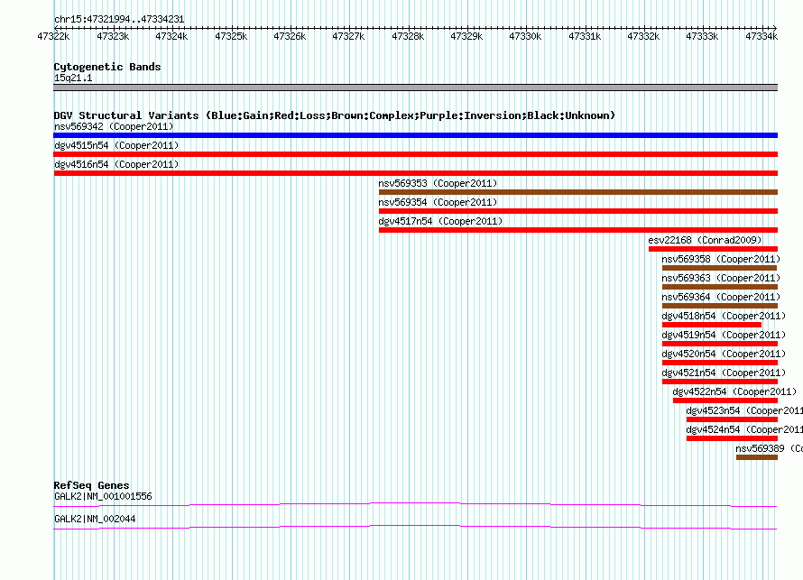
Task: Select the dgv4517n54 red variant bar
Action: (x=577, y=230)
